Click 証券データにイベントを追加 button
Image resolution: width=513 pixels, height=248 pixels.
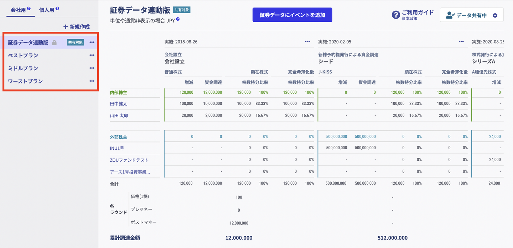[292, 15]
